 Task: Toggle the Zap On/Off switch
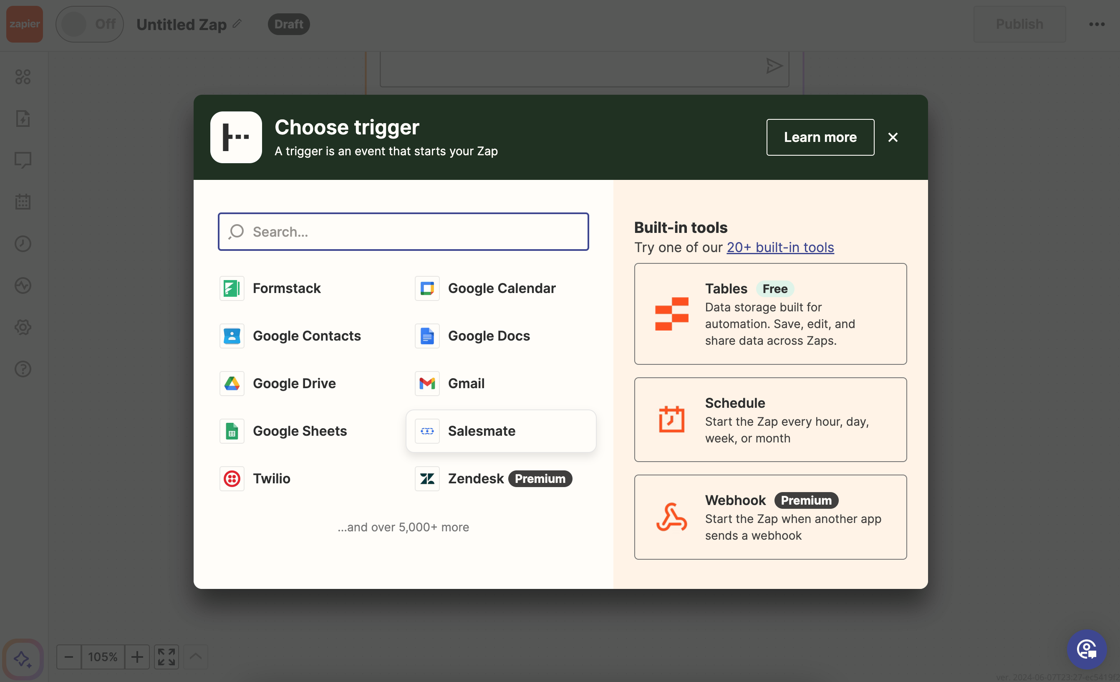89,24
